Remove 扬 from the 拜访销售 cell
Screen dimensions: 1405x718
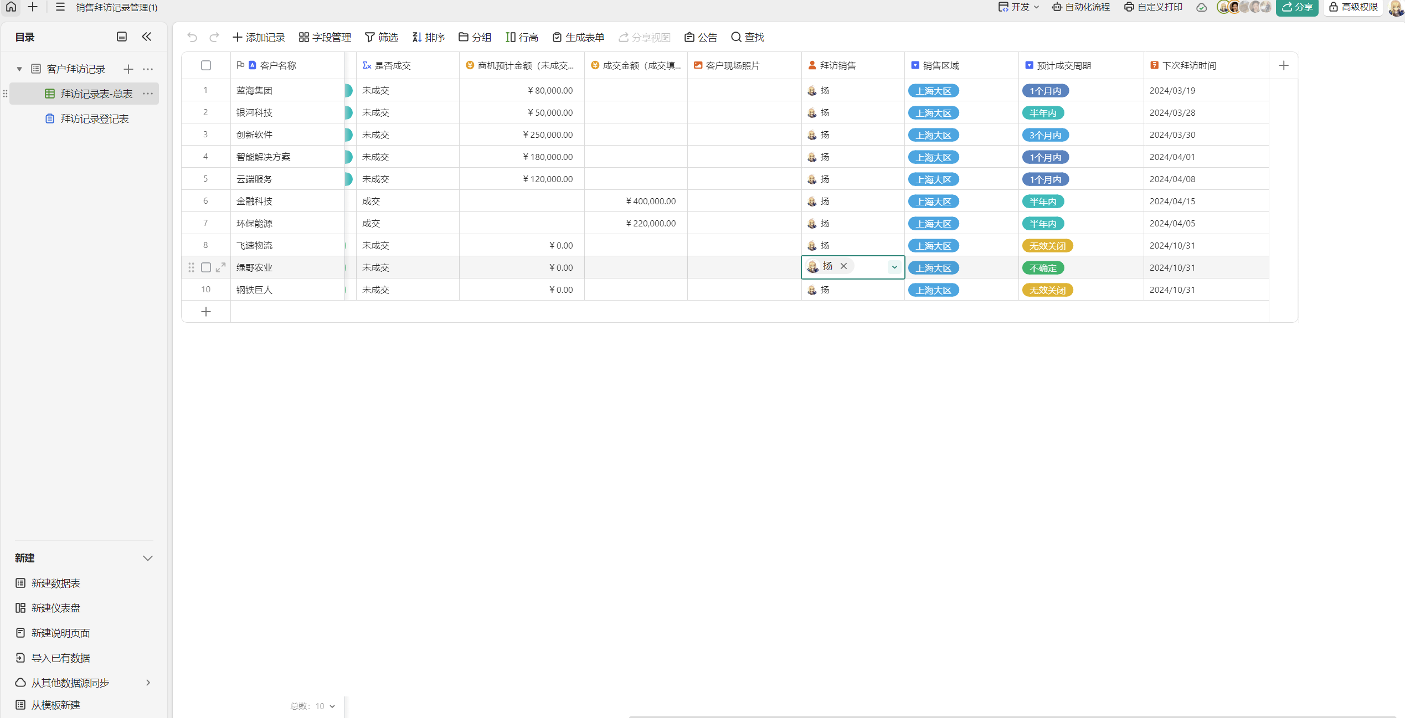(843, 266)
